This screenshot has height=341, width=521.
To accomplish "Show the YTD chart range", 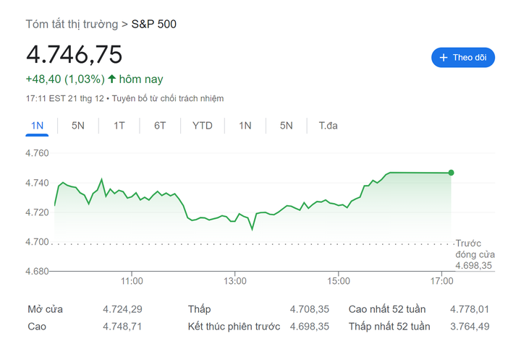I will pyautogui.click(x=203, y=126).
